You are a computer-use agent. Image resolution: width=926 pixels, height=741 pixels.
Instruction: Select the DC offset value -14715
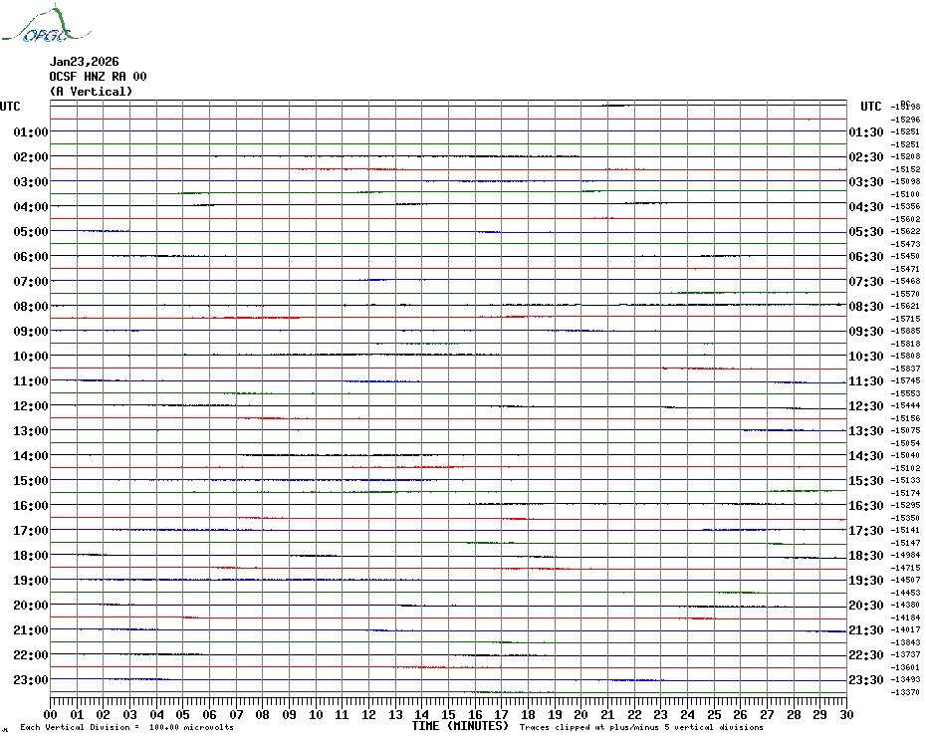coord(905,568)
